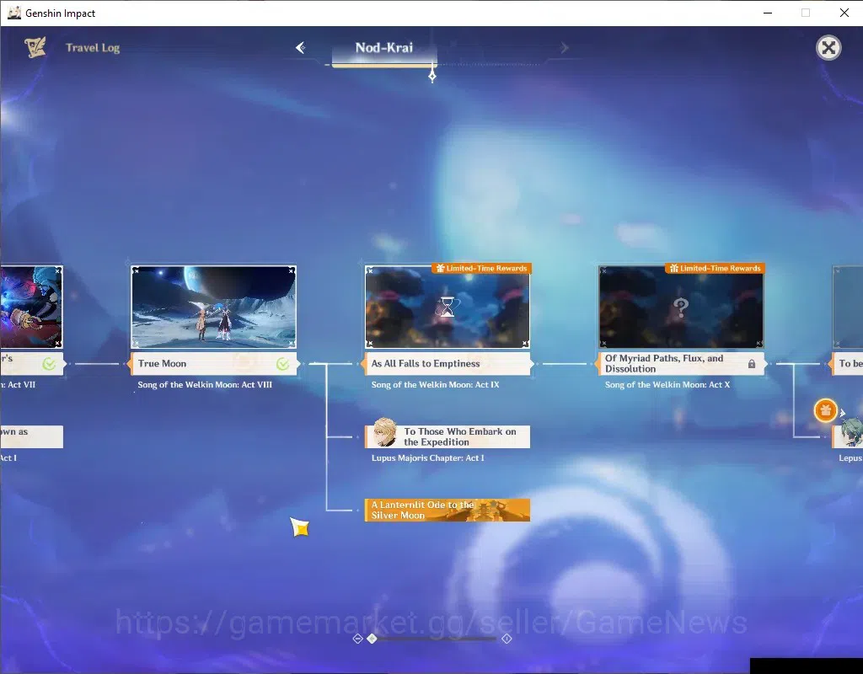
Task: Go to next region with the right arrow
Action: tap(565, 48)
